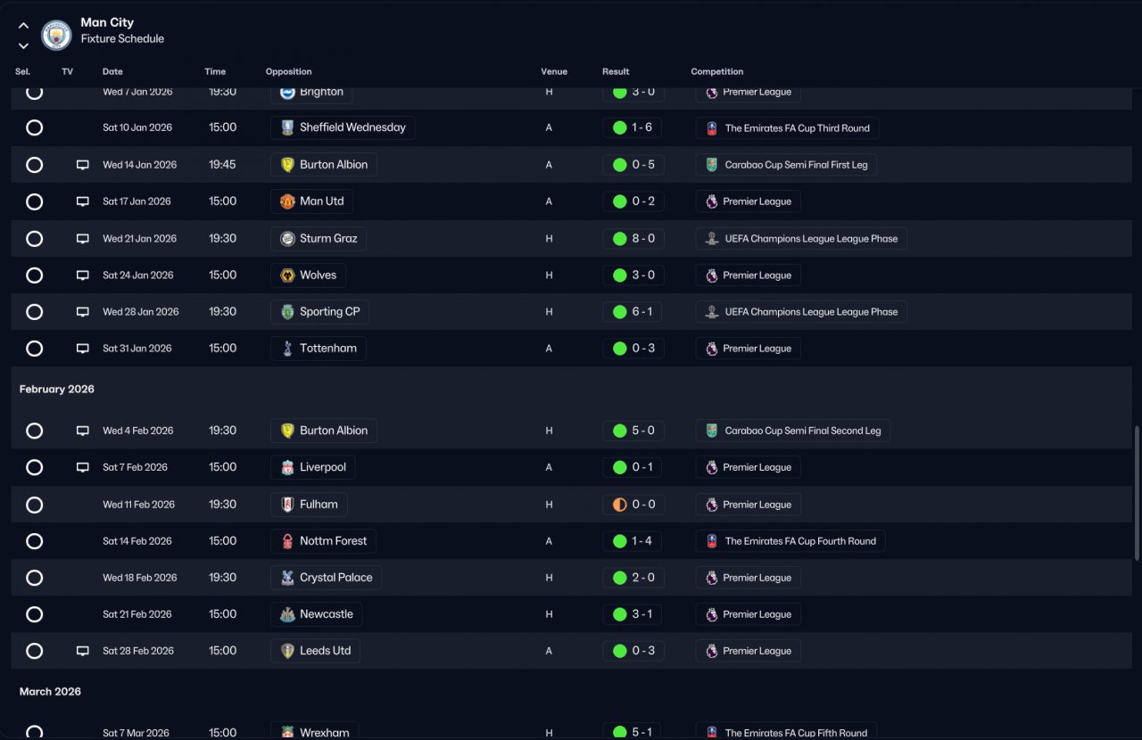The image size is (1142, 740).
Task: Open The Emirates FA Cup Fourth Round link
Action: click(790, 541)
